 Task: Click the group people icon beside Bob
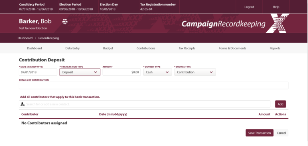(x=65, y=21)
